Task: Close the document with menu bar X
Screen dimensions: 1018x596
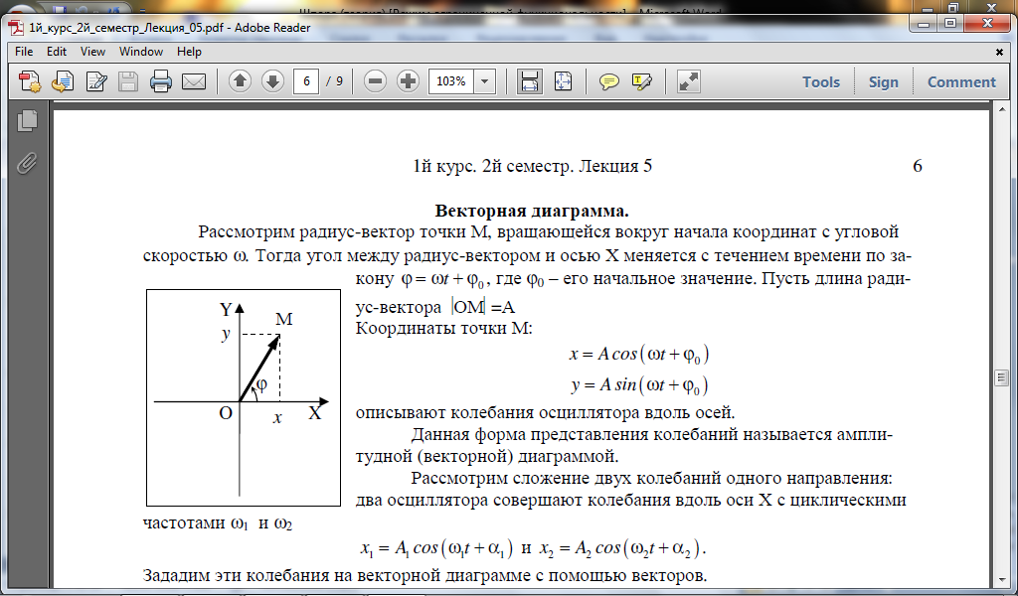Action: [x=999, y=52]
